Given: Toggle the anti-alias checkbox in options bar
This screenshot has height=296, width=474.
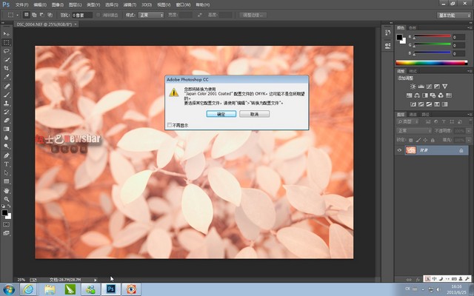Looking at the screenshot, I should pyautogui.click(x=98, y=14).
